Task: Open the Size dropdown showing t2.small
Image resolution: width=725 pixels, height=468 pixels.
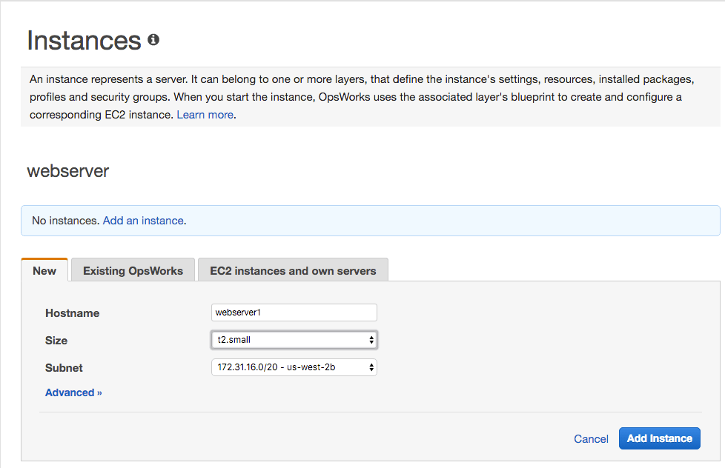Action: [x=294, y=340]
